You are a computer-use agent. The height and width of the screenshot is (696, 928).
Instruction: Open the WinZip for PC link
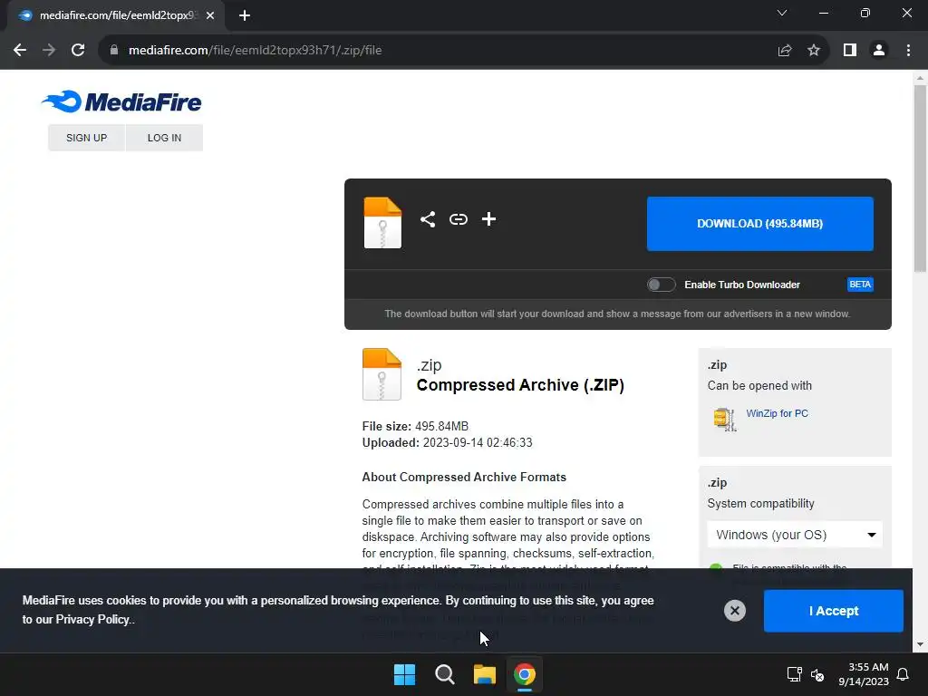click(x=777, y=413)
